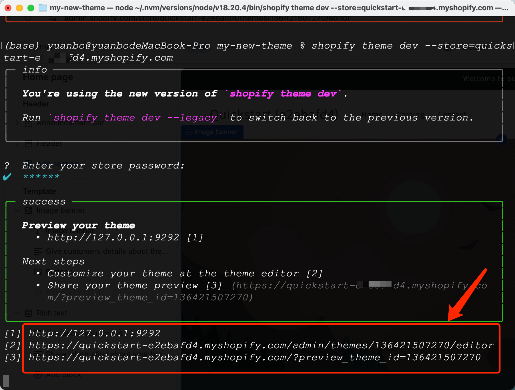
Task: Click the masked password asterisks
Action: (x=41, y=177)
